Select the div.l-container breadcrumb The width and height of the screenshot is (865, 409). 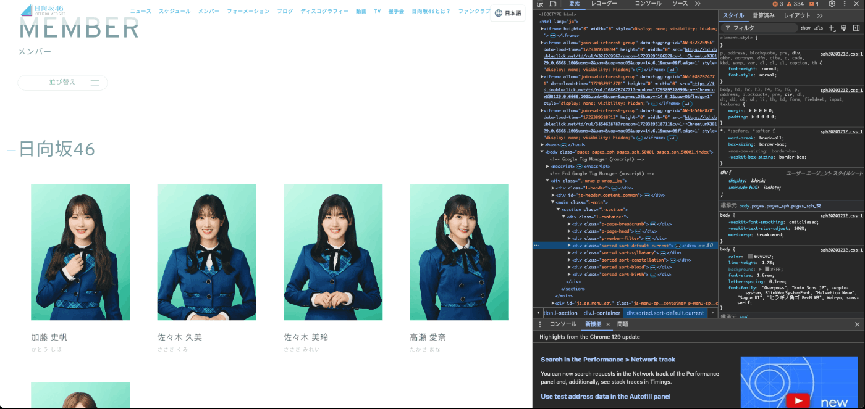pos(602,313)
